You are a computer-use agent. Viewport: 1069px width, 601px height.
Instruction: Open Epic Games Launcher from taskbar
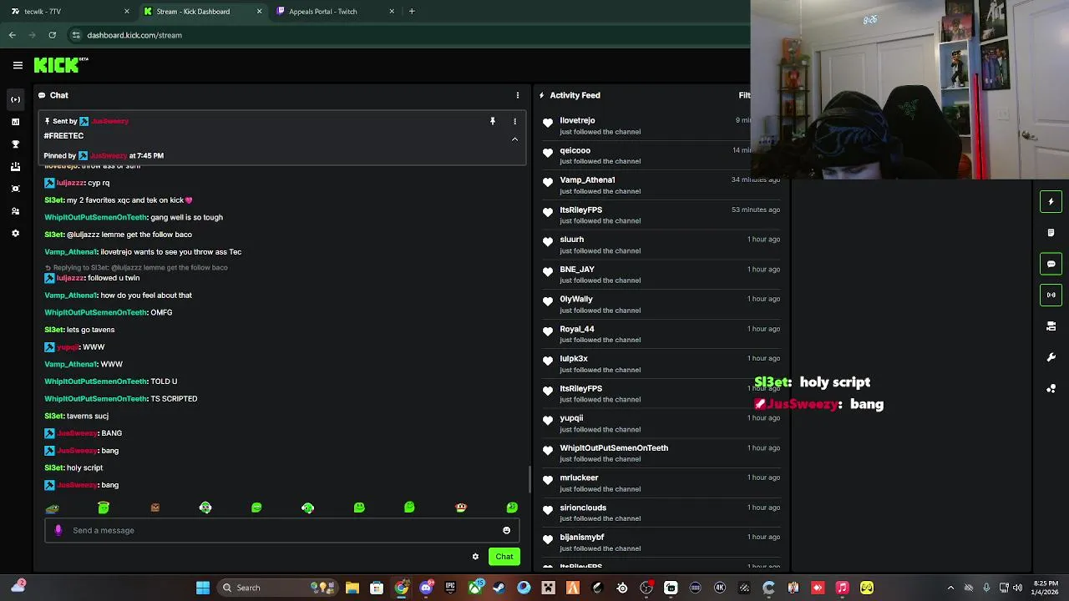click(450, 588)
